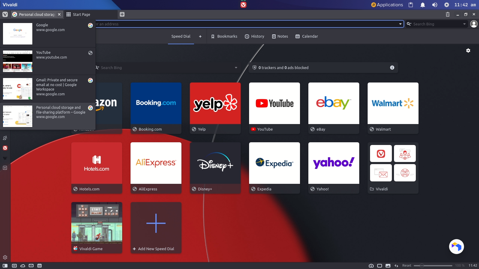Open eBay speed dial

(x=334, y=108)
